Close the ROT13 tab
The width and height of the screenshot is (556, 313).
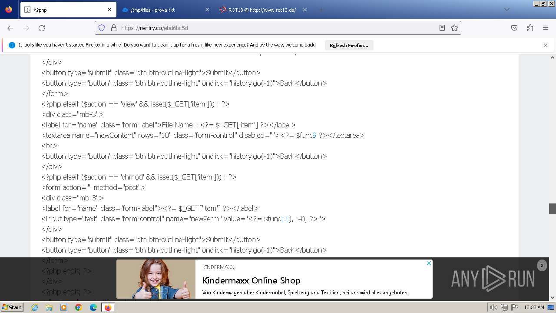tap(305, 10)
